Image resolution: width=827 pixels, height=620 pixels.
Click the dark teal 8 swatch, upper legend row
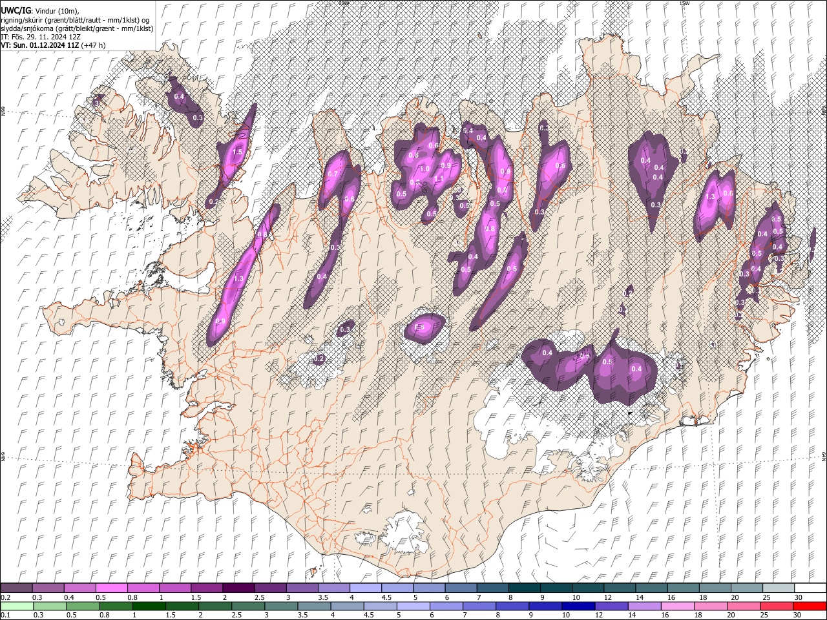tap(524, 588)
